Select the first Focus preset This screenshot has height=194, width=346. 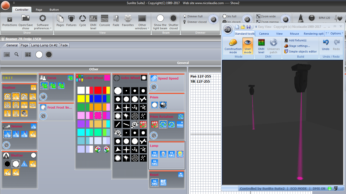point(44,86)
